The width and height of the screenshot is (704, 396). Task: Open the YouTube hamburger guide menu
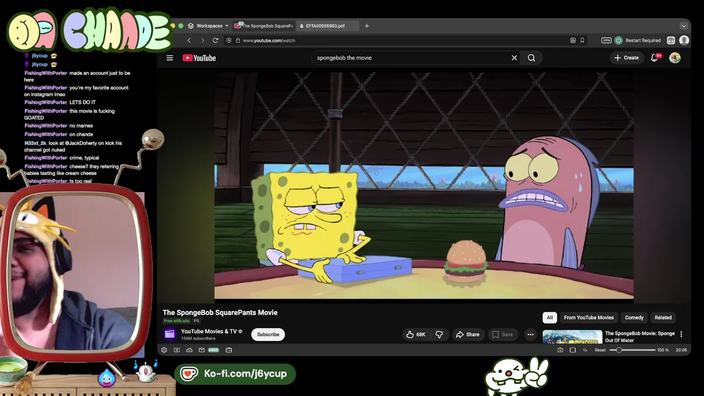(x=170, y=58)
